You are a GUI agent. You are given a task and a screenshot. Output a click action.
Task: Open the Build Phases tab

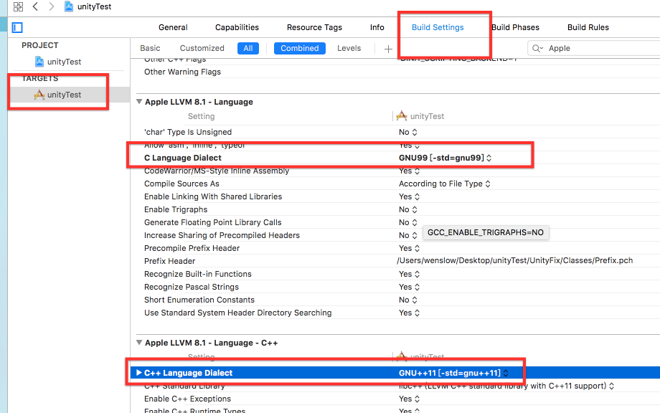pyautogui.click(x=515, y=27)
